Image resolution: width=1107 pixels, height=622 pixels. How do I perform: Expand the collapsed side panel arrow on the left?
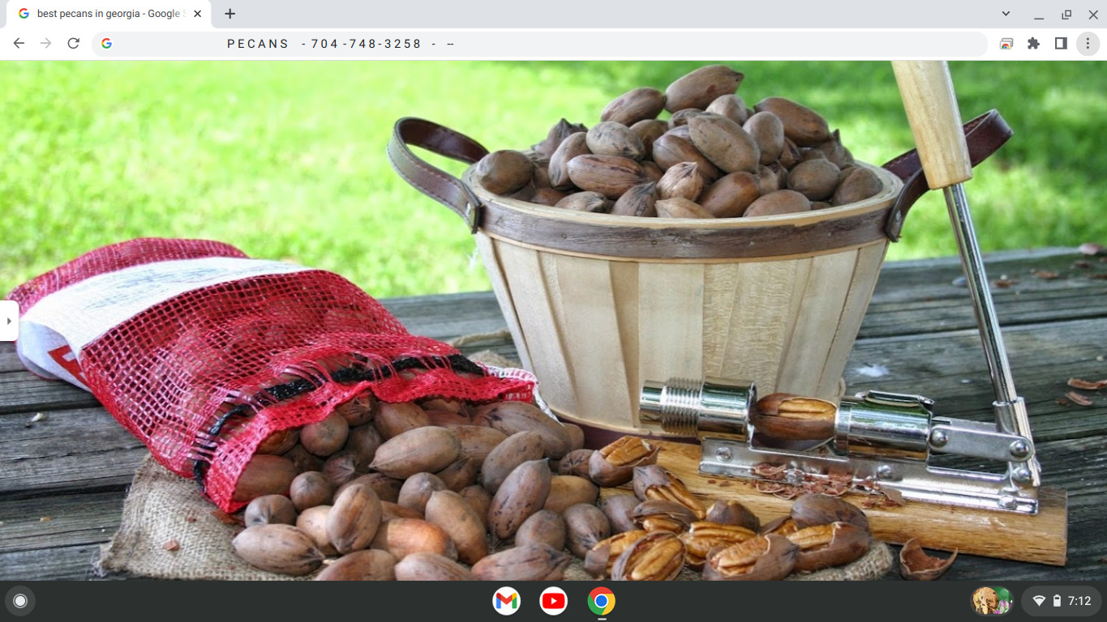pyautogui.click(x=8, y=321)
